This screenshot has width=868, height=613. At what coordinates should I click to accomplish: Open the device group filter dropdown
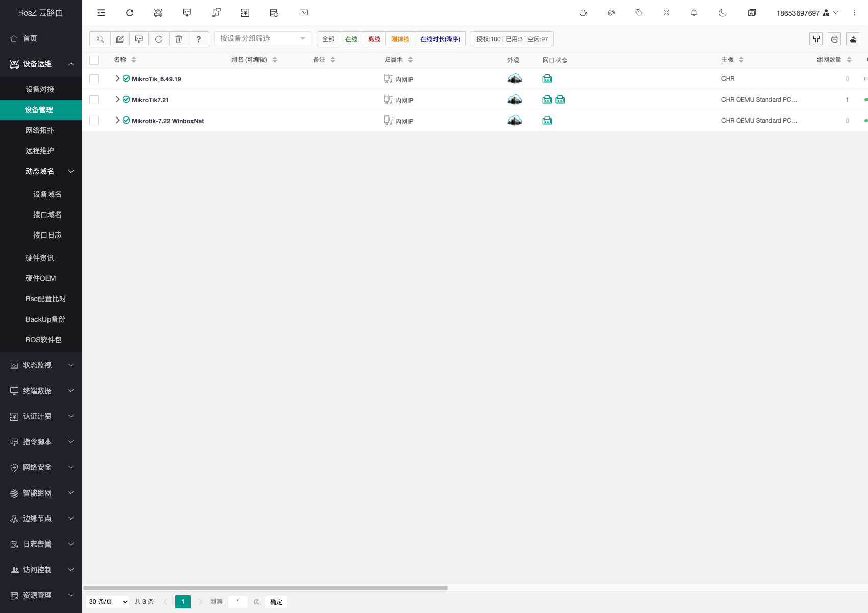[x=262, y=38]
